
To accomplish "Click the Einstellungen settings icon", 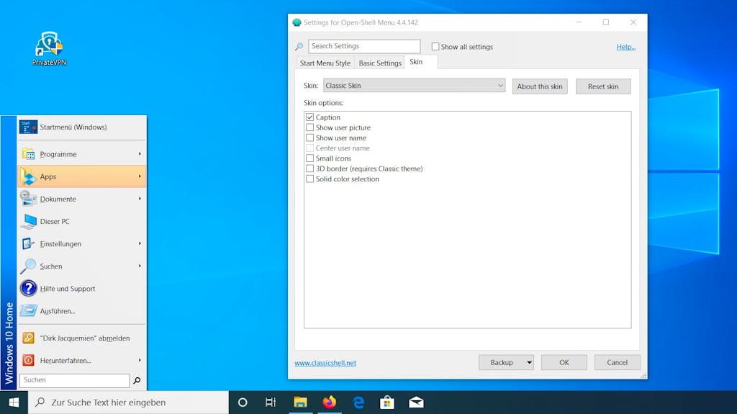I will click(28, 243).
